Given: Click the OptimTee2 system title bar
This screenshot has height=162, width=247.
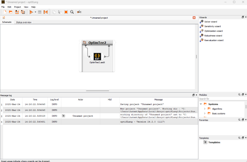Looking at the screenshot, I should (97, 42).
